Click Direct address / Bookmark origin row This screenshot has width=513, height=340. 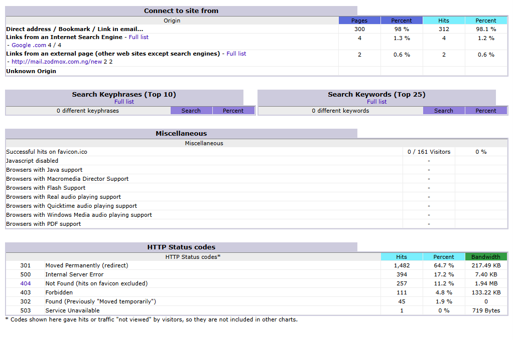[74, 29]
